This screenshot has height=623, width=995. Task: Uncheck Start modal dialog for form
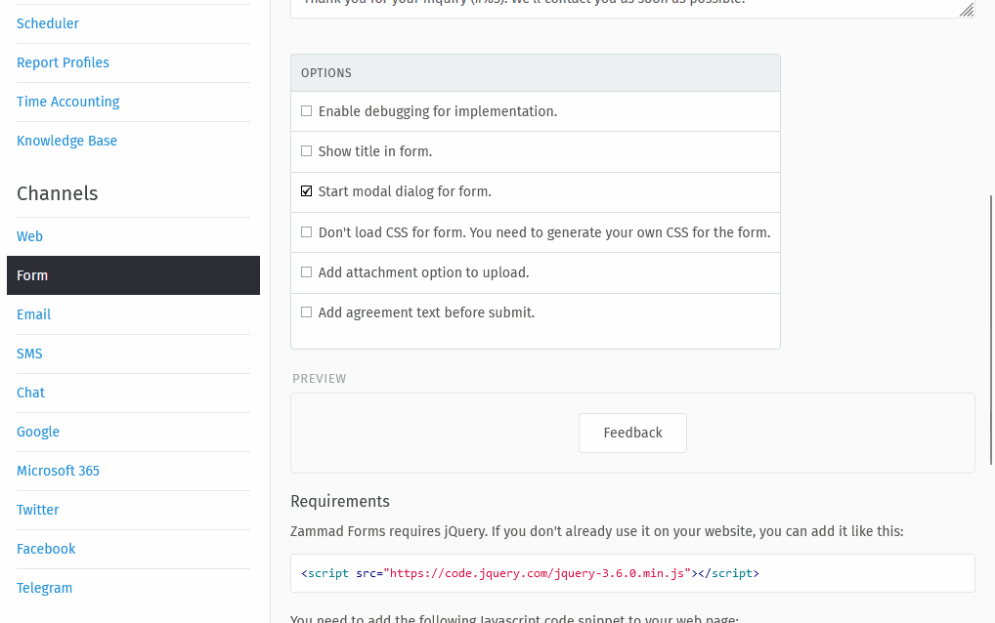[x=307, y=191]
